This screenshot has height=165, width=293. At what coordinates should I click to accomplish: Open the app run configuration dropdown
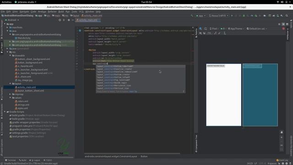(x=201, y=16)
